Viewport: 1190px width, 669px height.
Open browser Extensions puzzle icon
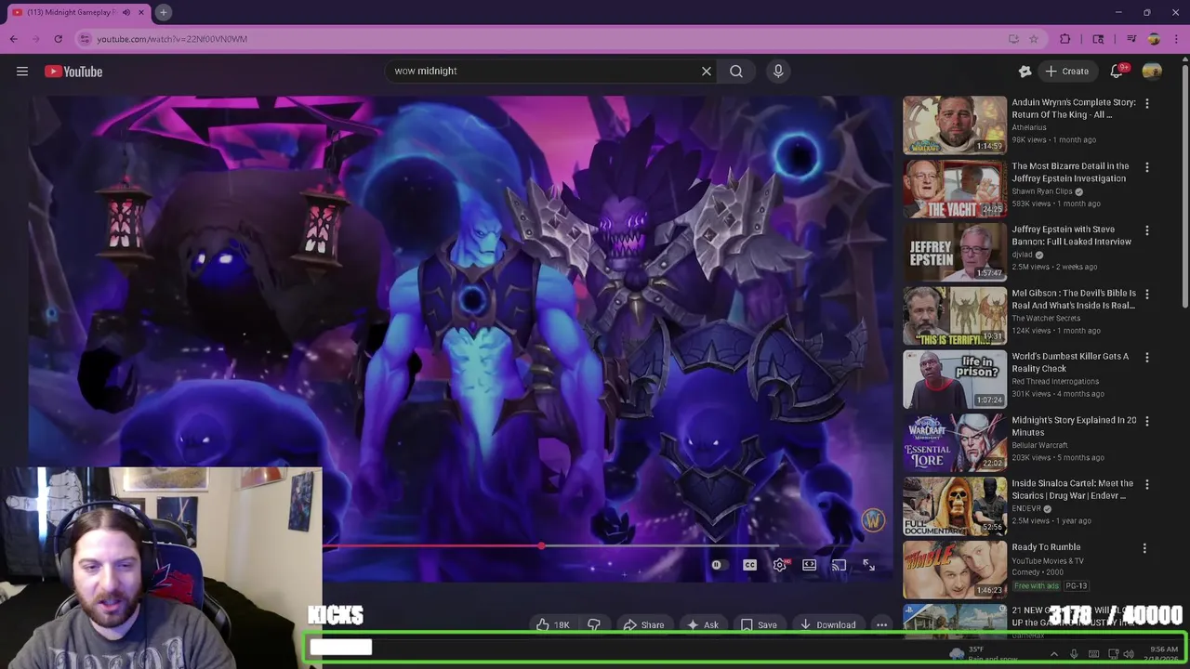(x=1065, y=39)
